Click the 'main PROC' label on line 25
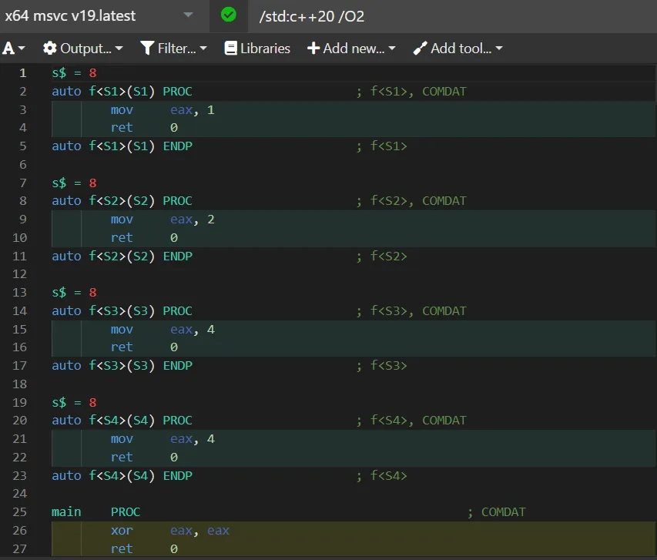Viewport: 657px width, 560px height. pyautogui.click(x=96, y=511)
